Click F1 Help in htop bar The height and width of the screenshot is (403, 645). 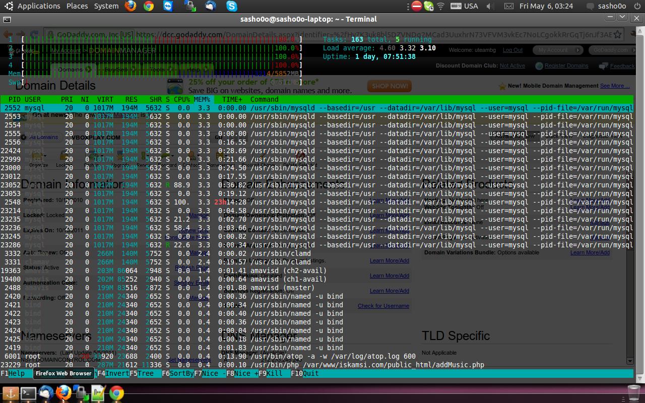coord(13,373)
